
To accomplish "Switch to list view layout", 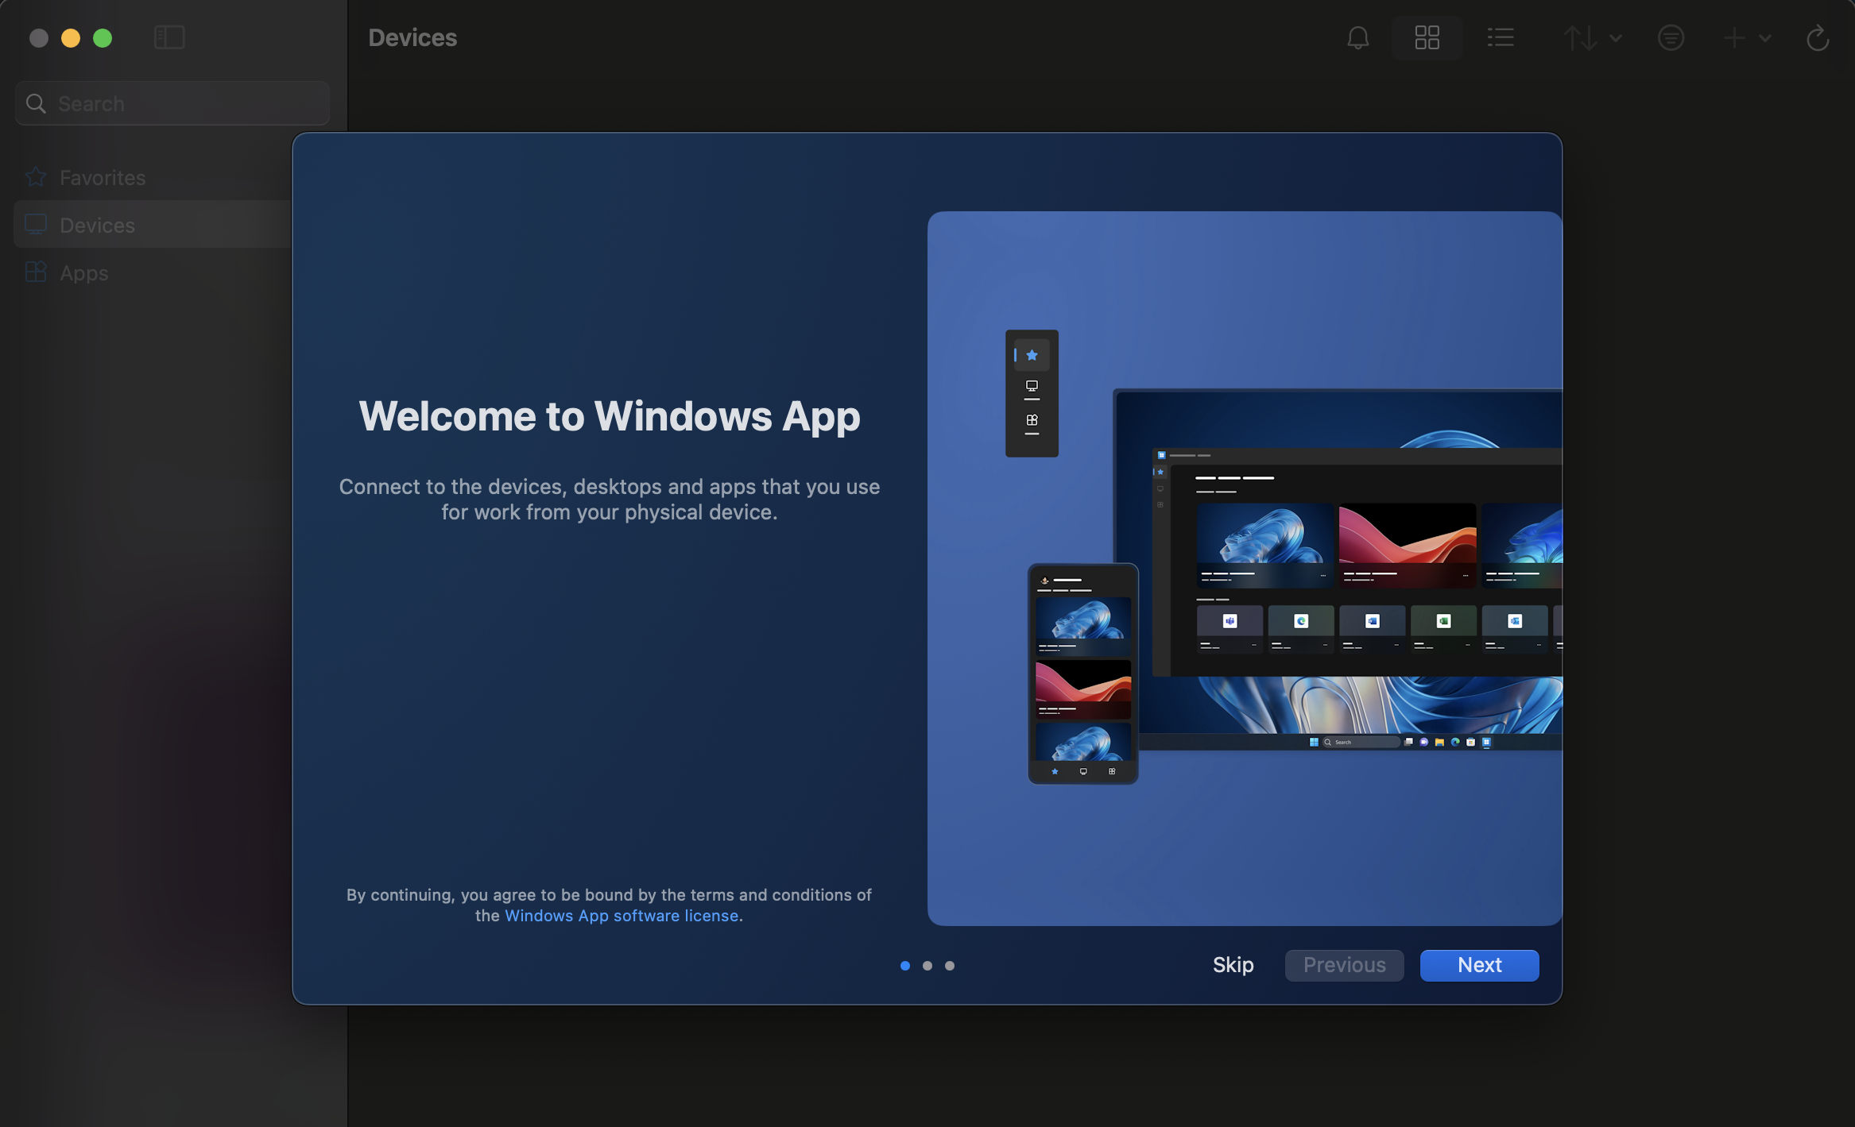I will coord(1501,37).
